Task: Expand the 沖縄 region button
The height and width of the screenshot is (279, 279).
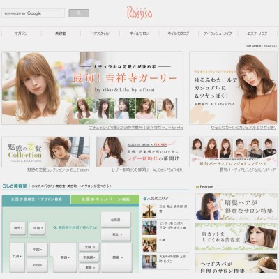Action: coord(38,228)
